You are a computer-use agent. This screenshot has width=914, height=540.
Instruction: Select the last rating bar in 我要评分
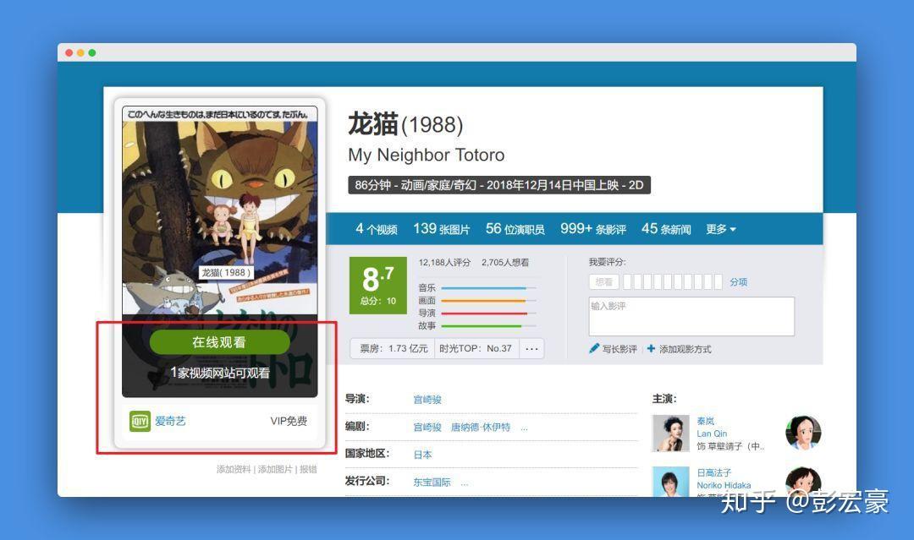point(719,281)
